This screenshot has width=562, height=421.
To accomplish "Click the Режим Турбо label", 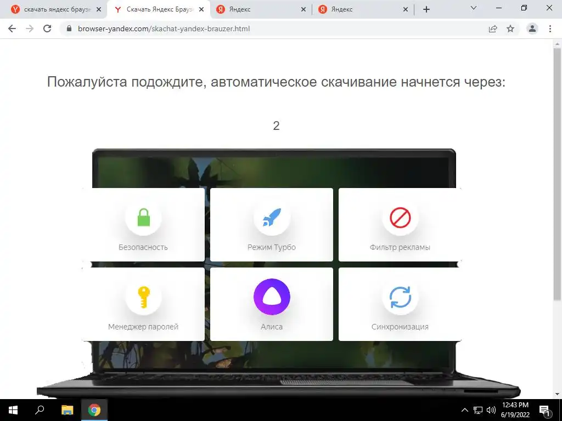I will tap(272, 247).
